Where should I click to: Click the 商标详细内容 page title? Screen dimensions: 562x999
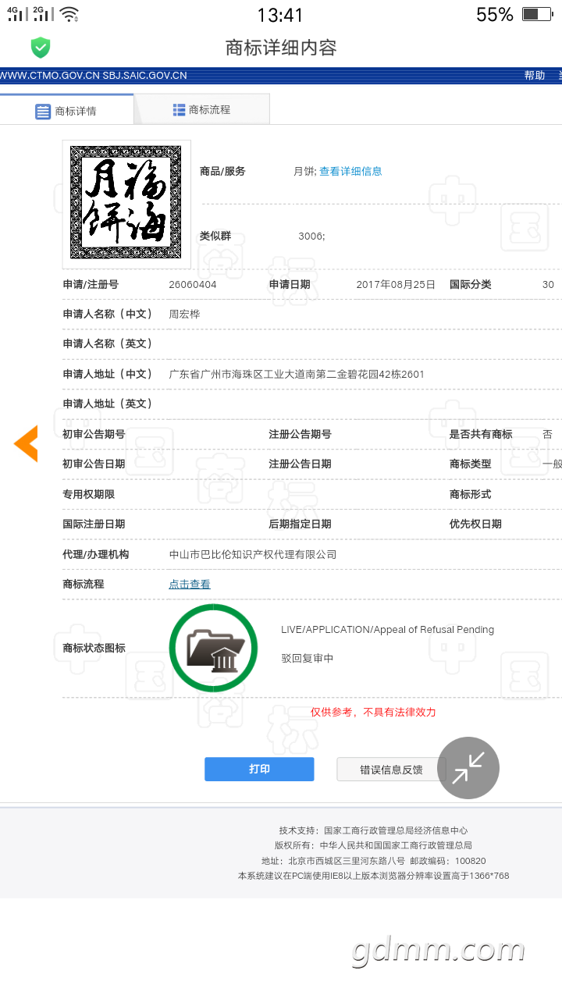click(x=281, y=48)
